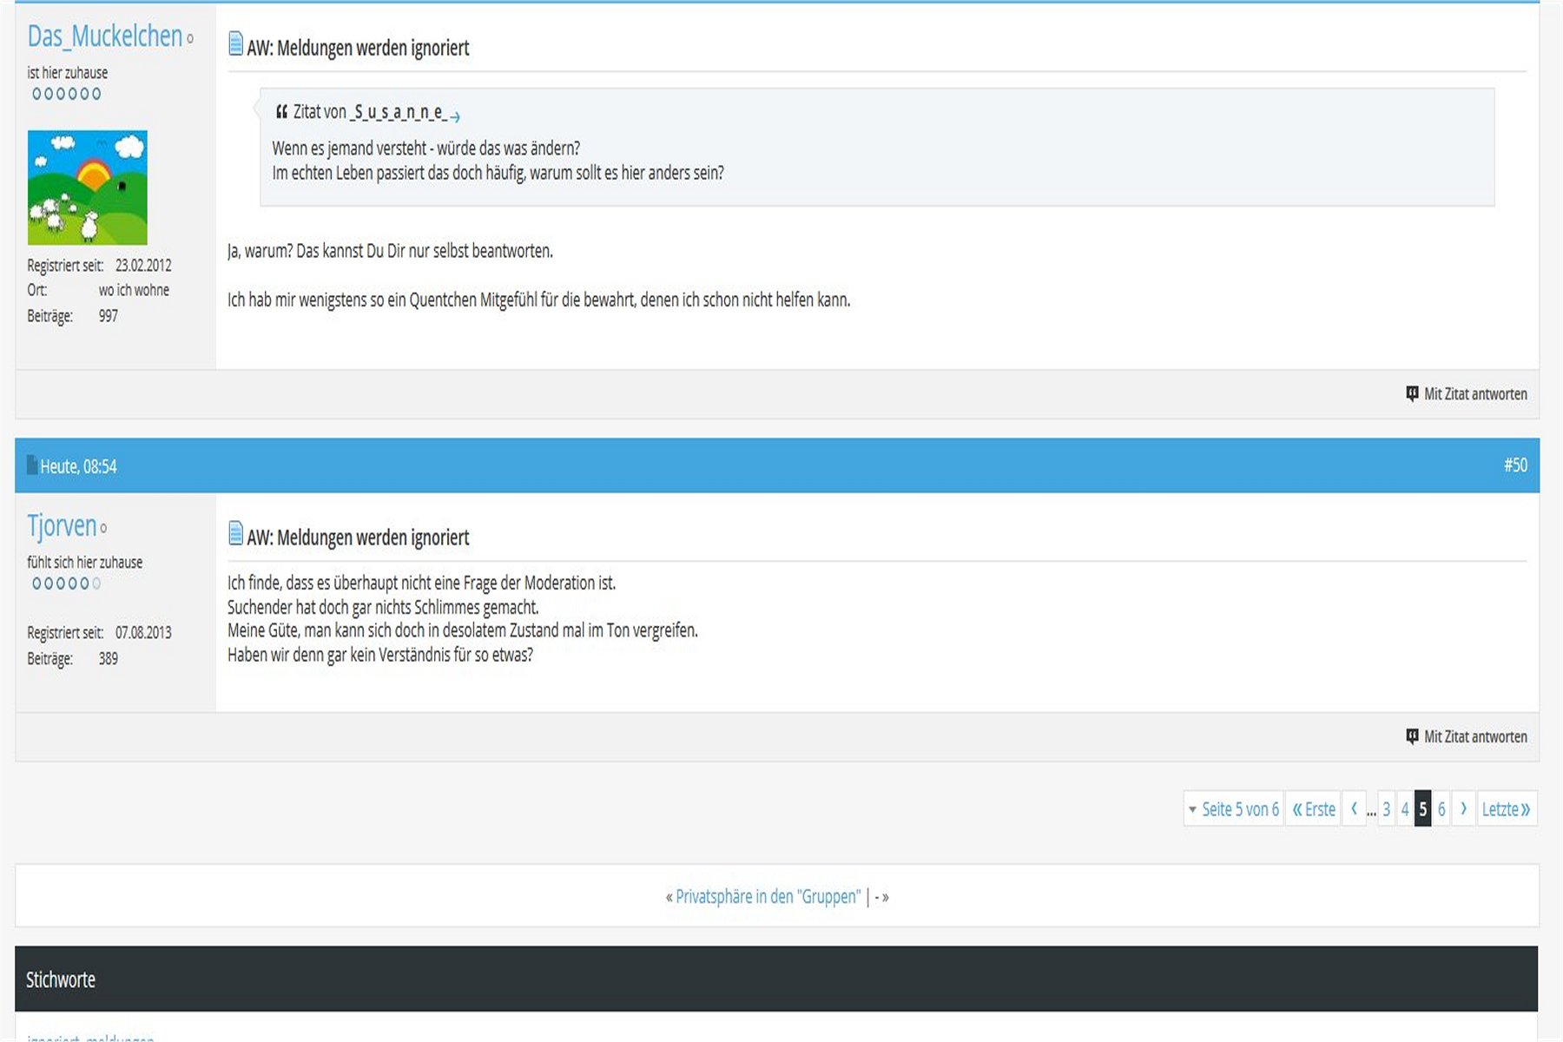Jump to last page via 'Letzte'
Viewport: 1563px width, 1042px height.
click(1506, 809)
